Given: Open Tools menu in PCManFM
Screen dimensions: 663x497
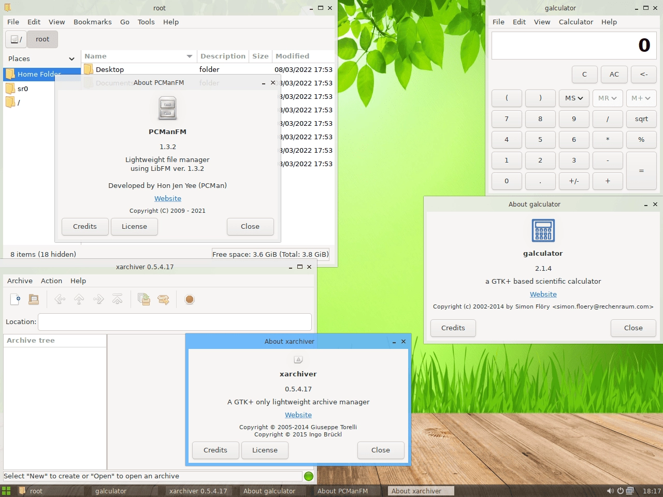Looking at the screenshot, I should [x=146, y=22].
